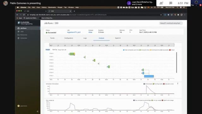Open the Apple menu
This screenshot has height=114, width=202.
[18, 8]
